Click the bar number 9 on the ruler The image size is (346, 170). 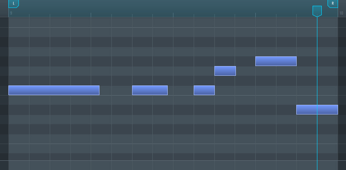[11, 13]
